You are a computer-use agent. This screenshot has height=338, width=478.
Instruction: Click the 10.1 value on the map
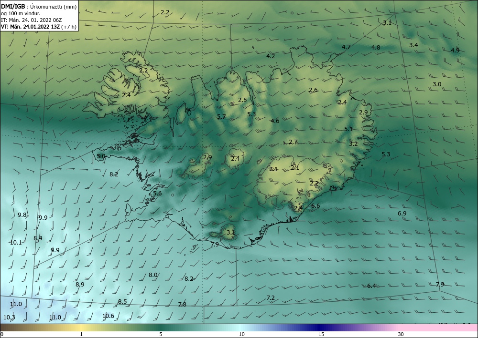16,243
